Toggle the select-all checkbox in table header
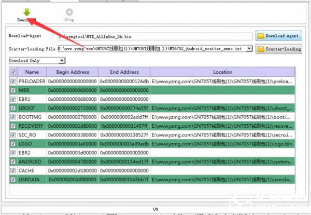 click(x=13, y=72)
